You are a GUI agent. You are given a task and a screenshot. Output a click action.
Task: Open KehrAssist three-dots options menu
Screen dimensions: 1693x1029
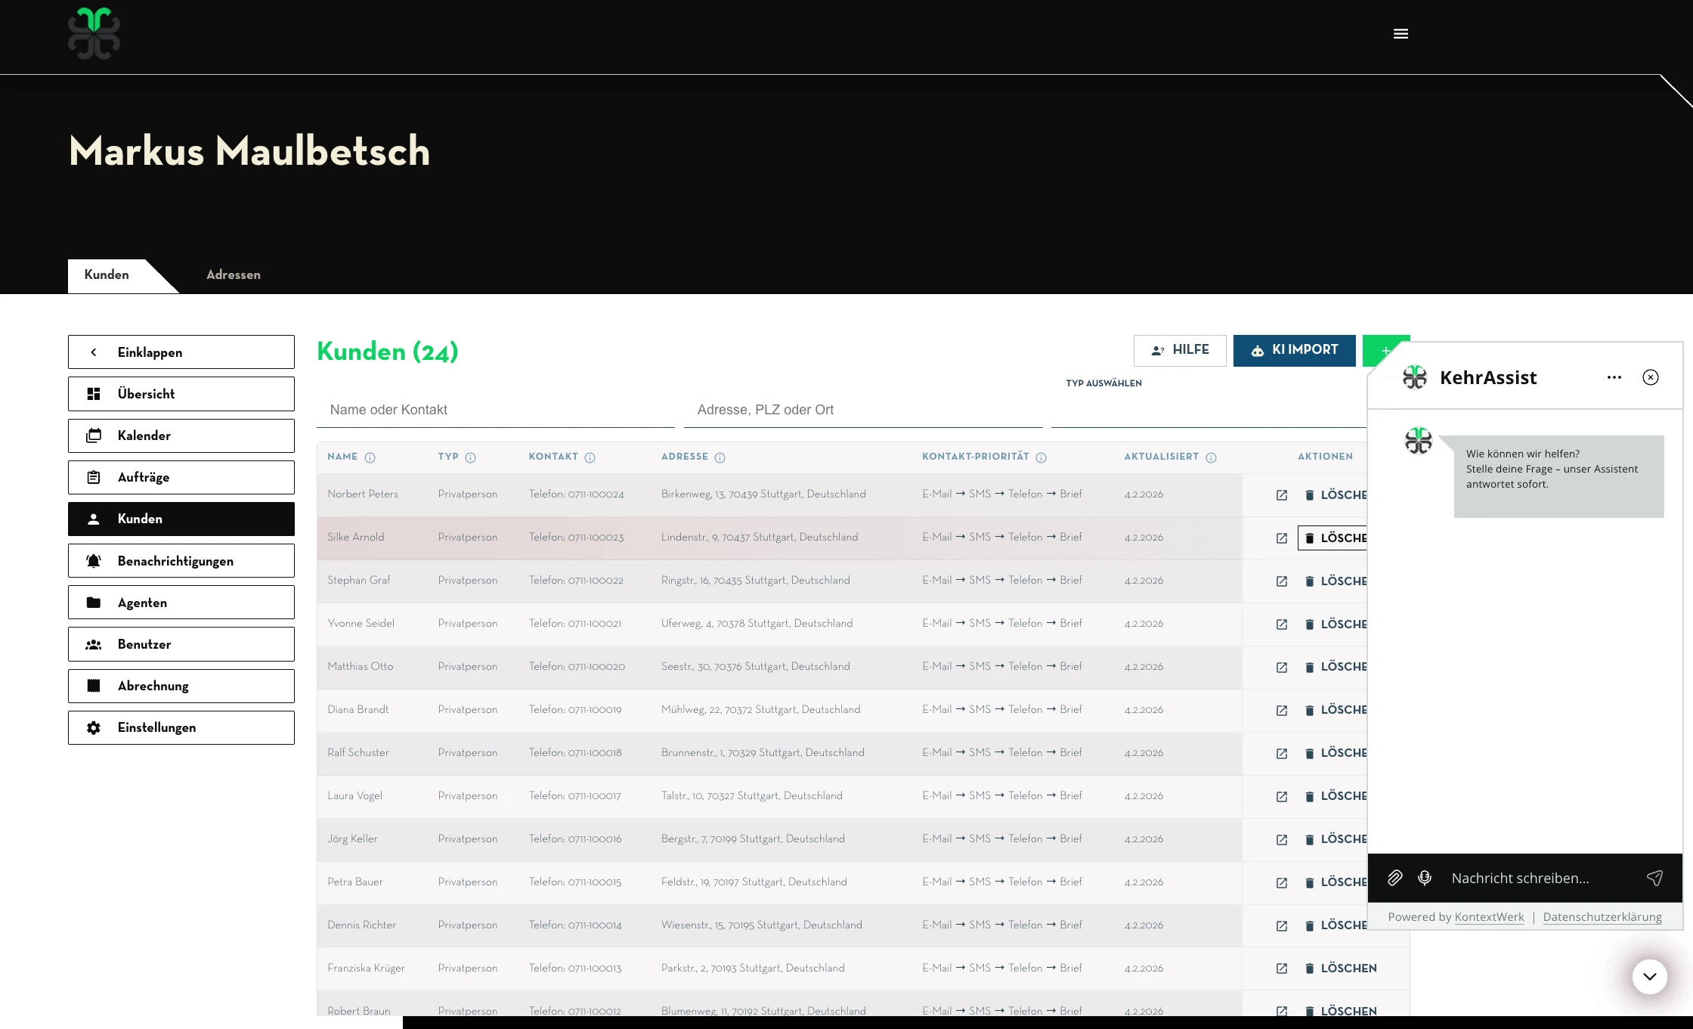pyautogui.click(x=1614, y=377)
